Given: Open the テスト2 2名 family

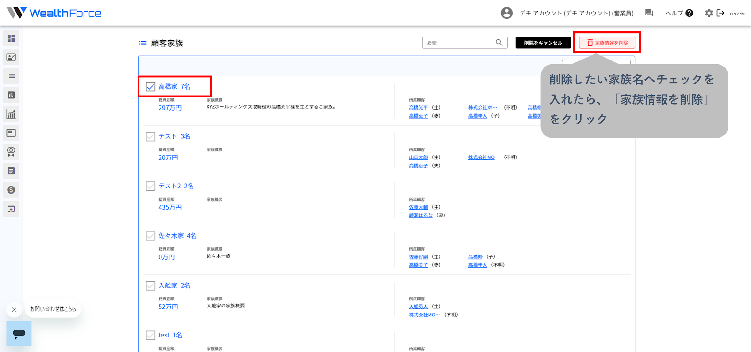Looking at the screenshot, I should tap(176, 186).
